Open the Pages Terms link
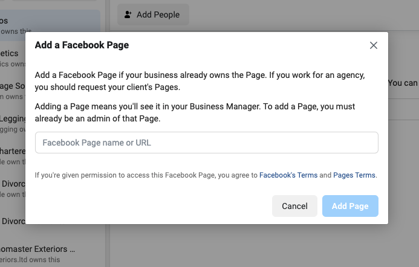Image resolution: width=419 pixels, height=267 pixels. point(354,175)
